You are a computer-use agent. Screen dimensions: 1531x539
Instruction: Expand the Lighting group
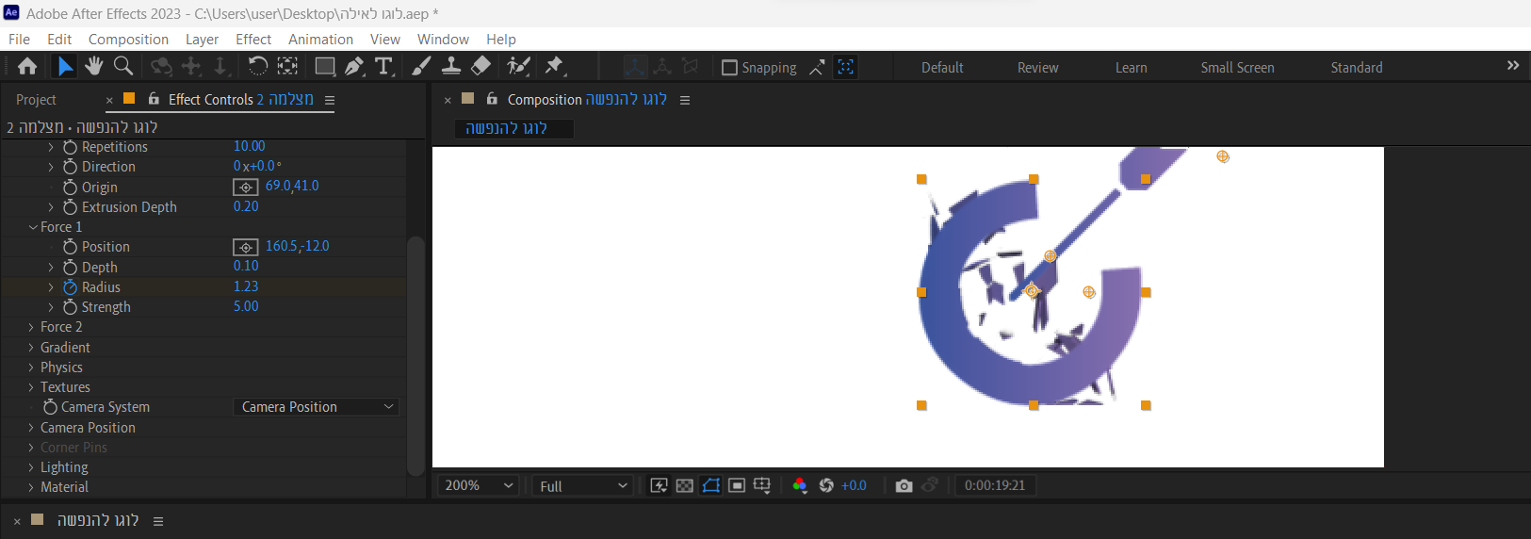click(31, 467)
